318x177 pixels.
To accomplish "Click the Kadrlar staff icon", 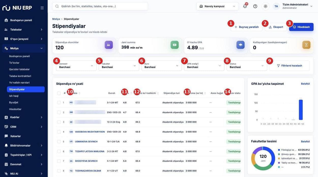I will coord(6,117).
